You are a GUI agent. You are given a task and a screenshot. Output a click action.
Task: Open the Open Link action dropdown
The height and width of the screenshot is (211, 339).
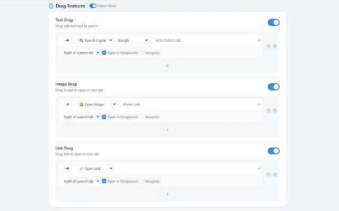pos(95,169)
